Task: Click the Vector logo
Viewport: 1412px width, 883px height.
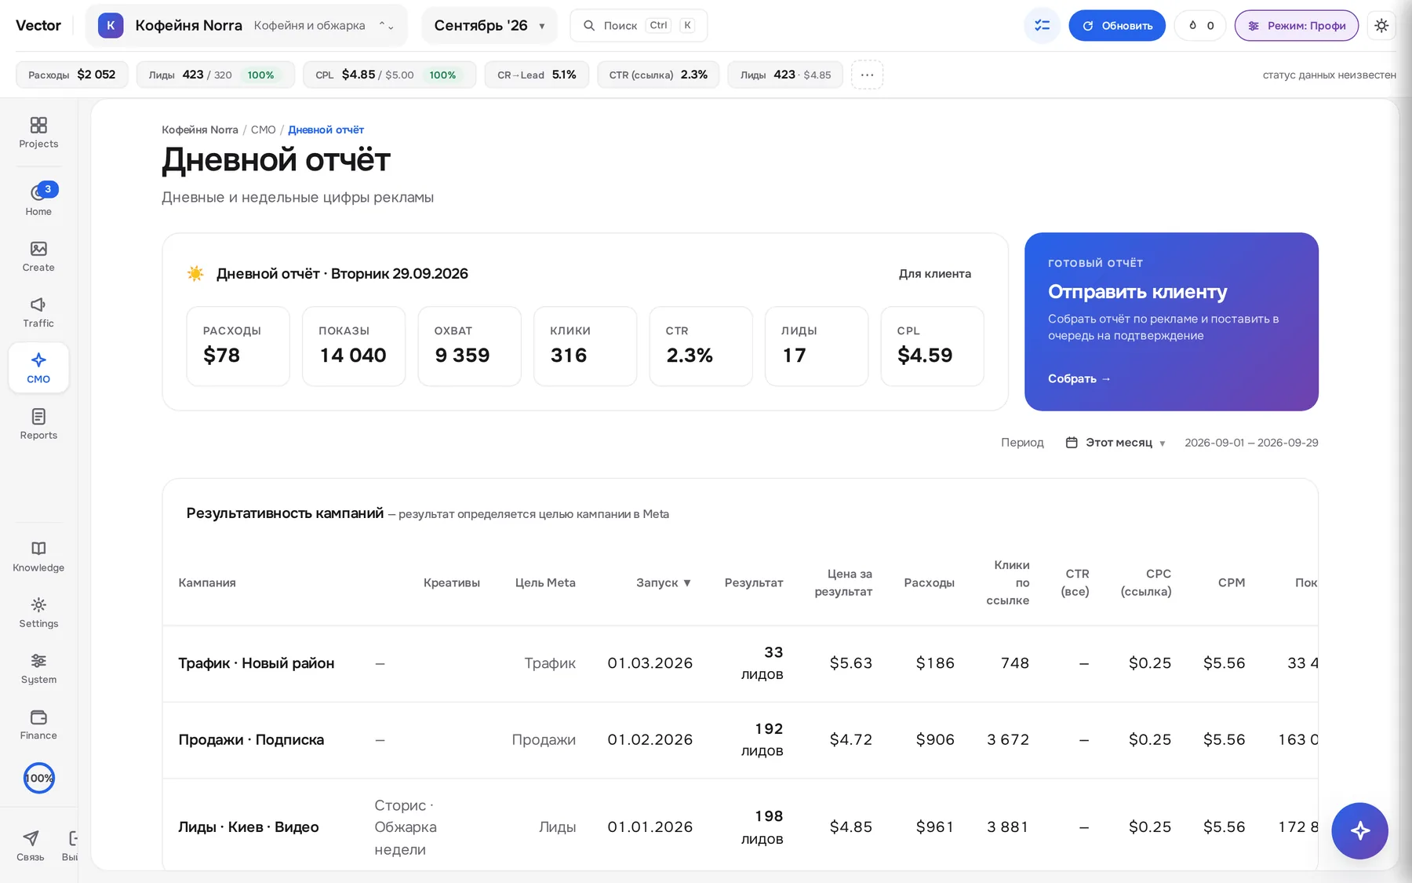Action: [x=38, y=25]
